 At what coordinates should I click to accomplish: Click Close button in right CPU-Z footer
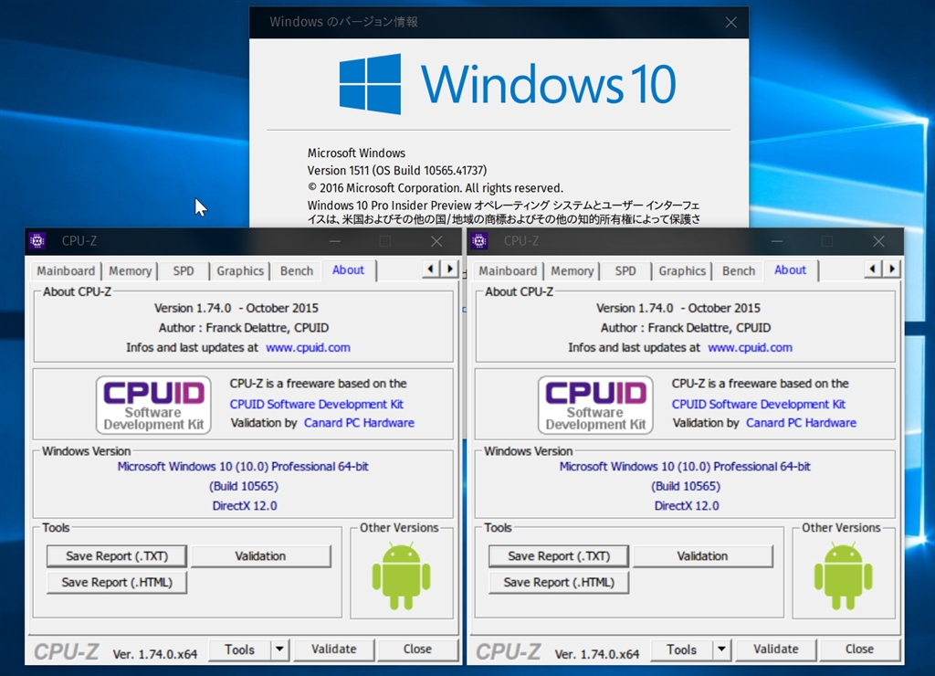[859, 650]
